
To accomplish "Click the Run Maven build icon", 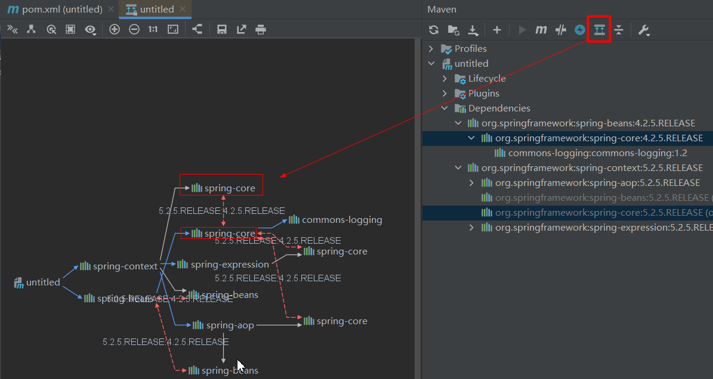I will pyautogui.click(x=522, y=30).
